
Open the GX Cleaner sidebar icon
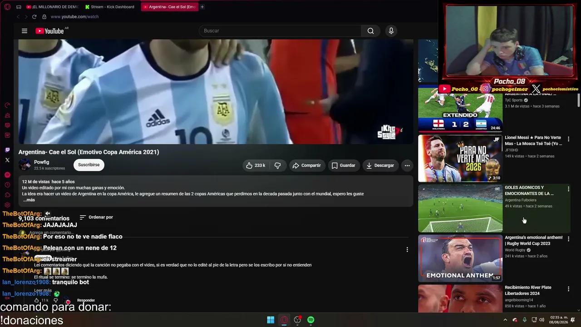tap(7, 115)
